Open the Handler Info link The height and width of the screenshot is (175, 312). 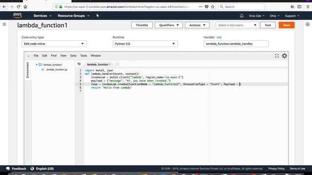219,37
